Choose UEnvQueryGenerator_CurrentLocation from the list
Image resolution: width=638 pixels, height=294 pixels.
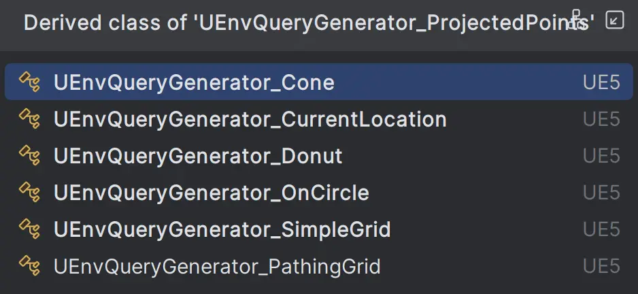pos(250,120)
